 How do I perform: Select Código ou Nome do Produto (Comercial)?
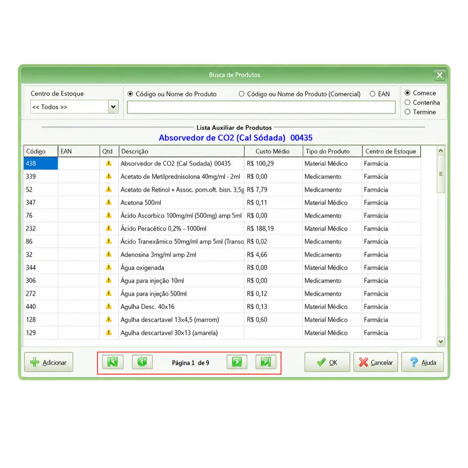tap(241, 94)
